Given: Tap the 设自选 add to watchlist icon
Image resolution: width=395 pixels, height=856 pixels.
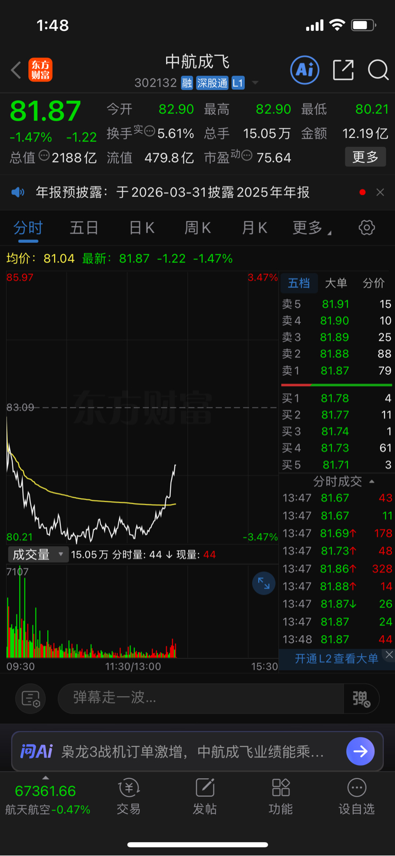Looking at the screenshot, I should 356,797.
